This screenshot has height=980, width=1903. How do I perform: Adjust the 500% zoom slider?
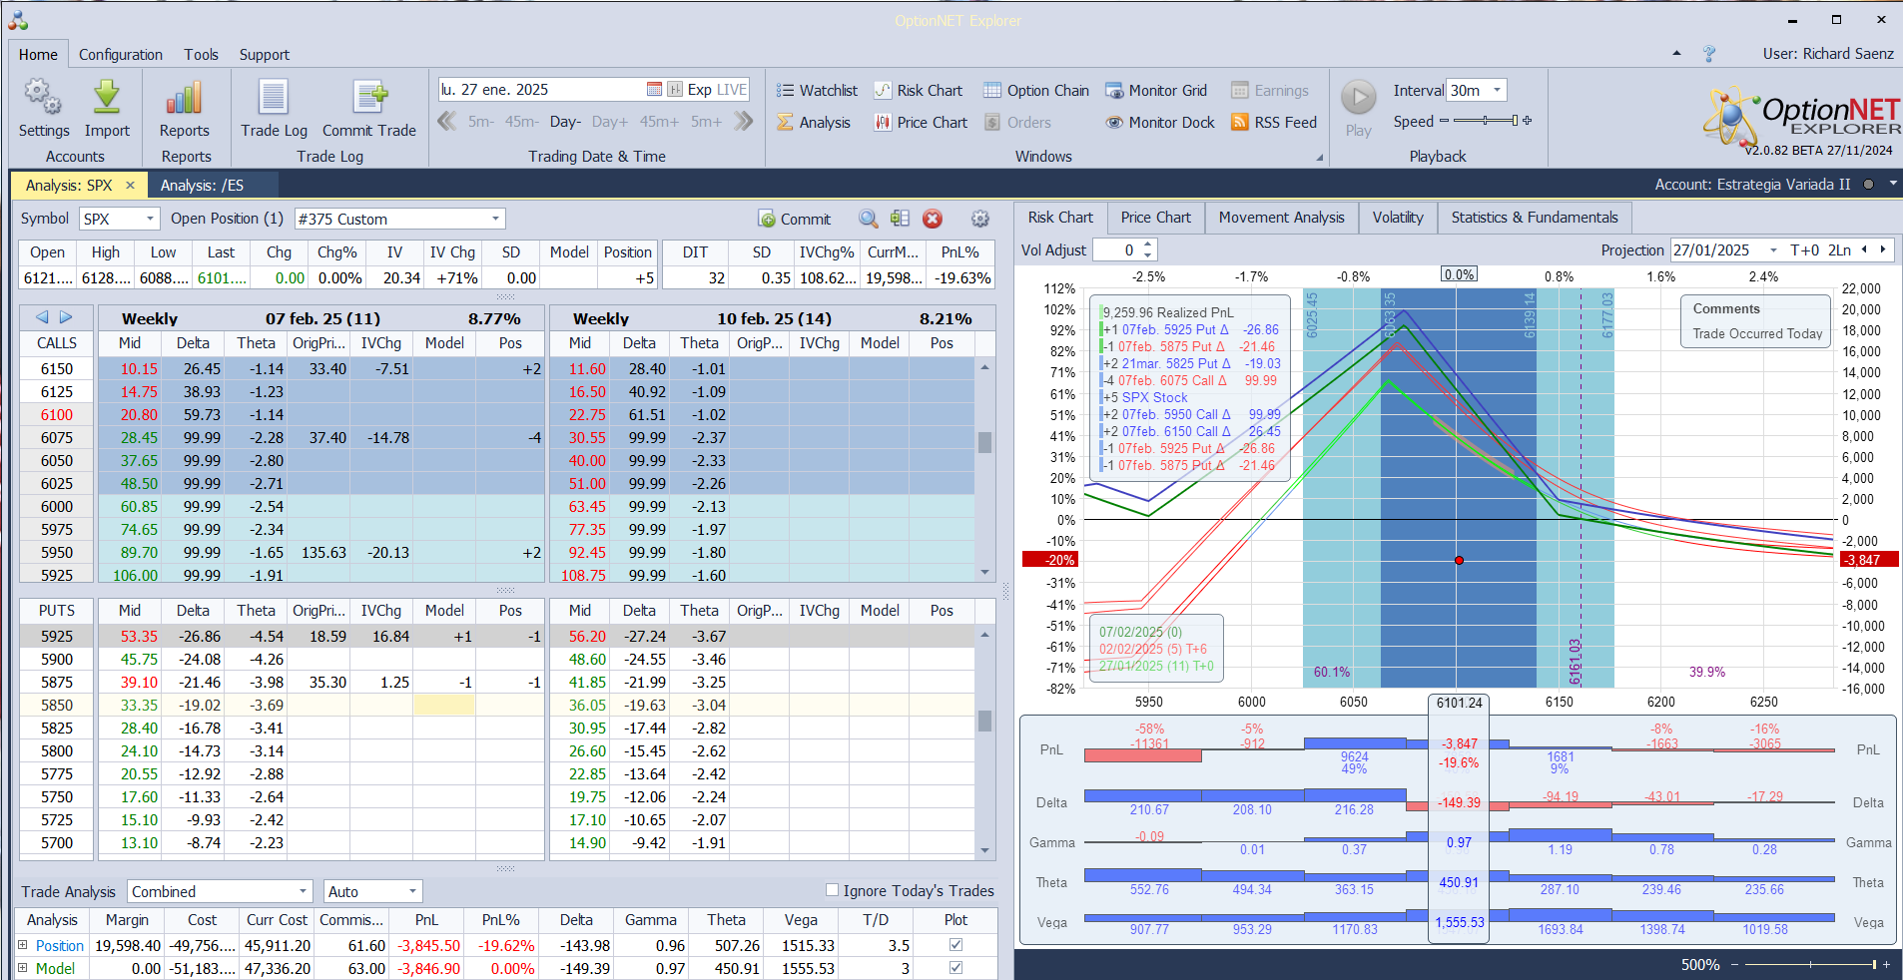click(x=1809, y=965)
